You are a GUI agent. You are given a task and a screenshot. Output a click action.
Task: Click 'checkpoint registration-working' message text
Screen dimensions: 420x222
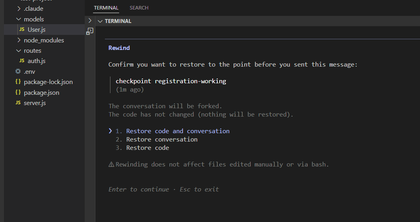(x=171, y=81)
